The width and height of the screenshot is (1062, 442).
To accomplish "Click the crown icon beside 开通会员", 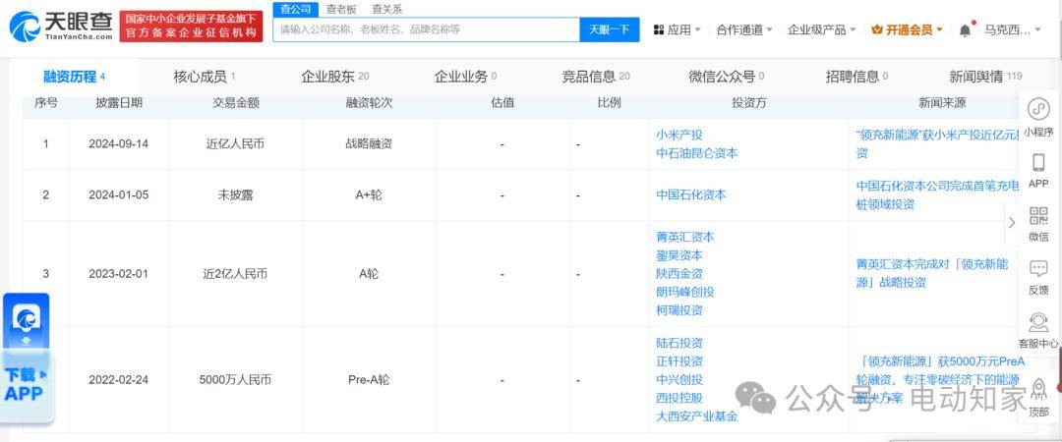I will pos(877,29).
